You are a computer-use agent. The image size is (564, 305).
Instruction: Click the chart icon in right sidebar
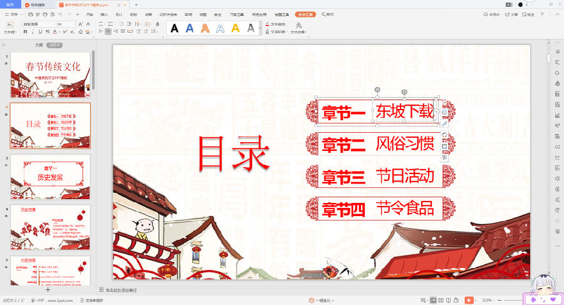tap(558, 115)
